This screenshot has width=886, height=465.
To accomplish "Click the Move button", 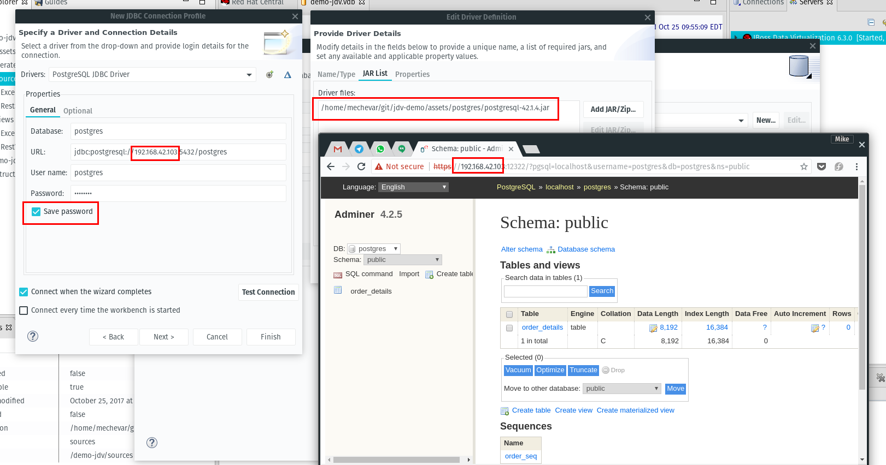I will [676, 389].
